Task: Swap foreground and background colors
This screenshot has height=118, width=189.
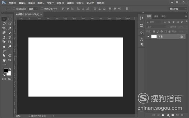Action: pyautogui.click(x=10, y=69)
